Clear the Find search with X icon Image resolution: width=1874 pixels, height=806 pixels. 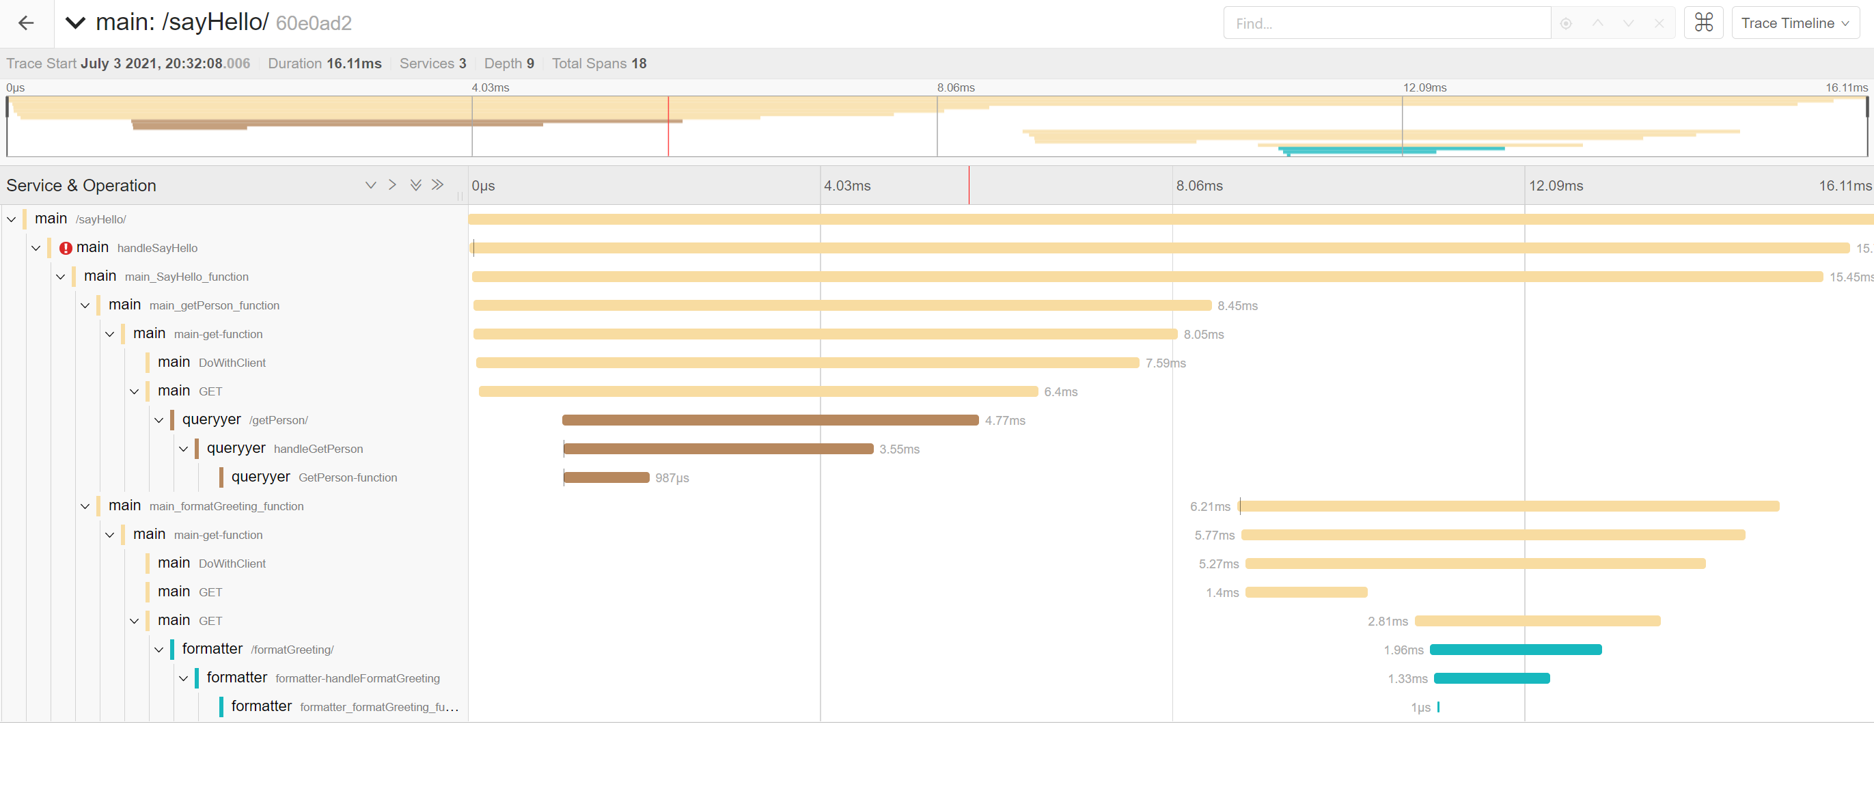1659,24
